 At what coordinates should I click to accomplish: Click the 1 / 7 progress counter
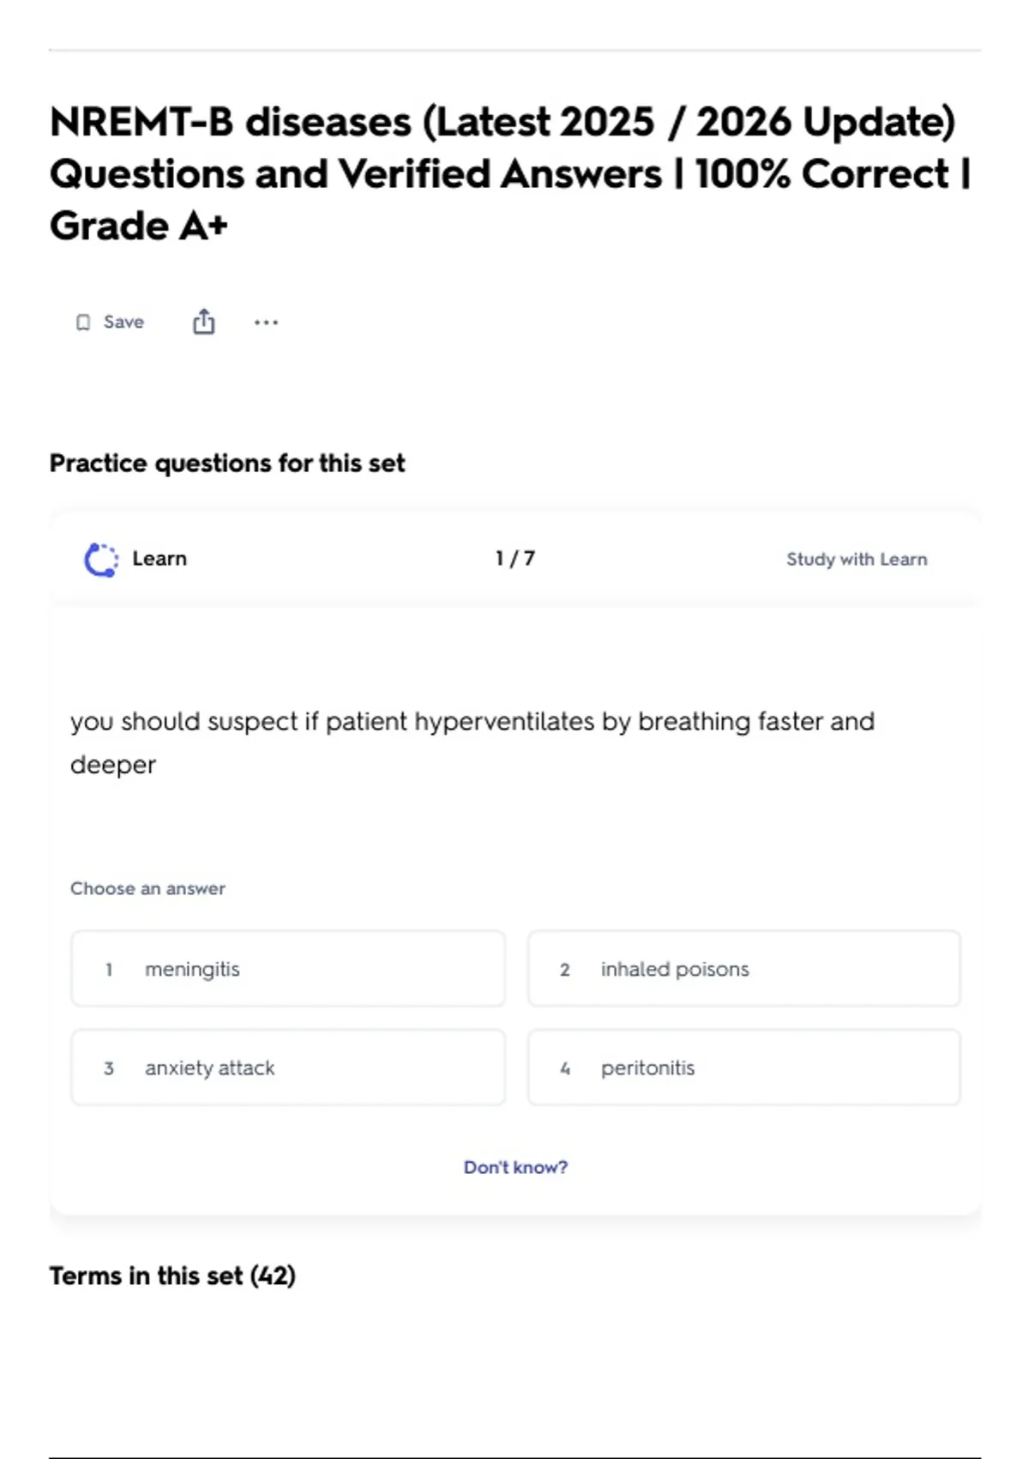tap(515, 559)
